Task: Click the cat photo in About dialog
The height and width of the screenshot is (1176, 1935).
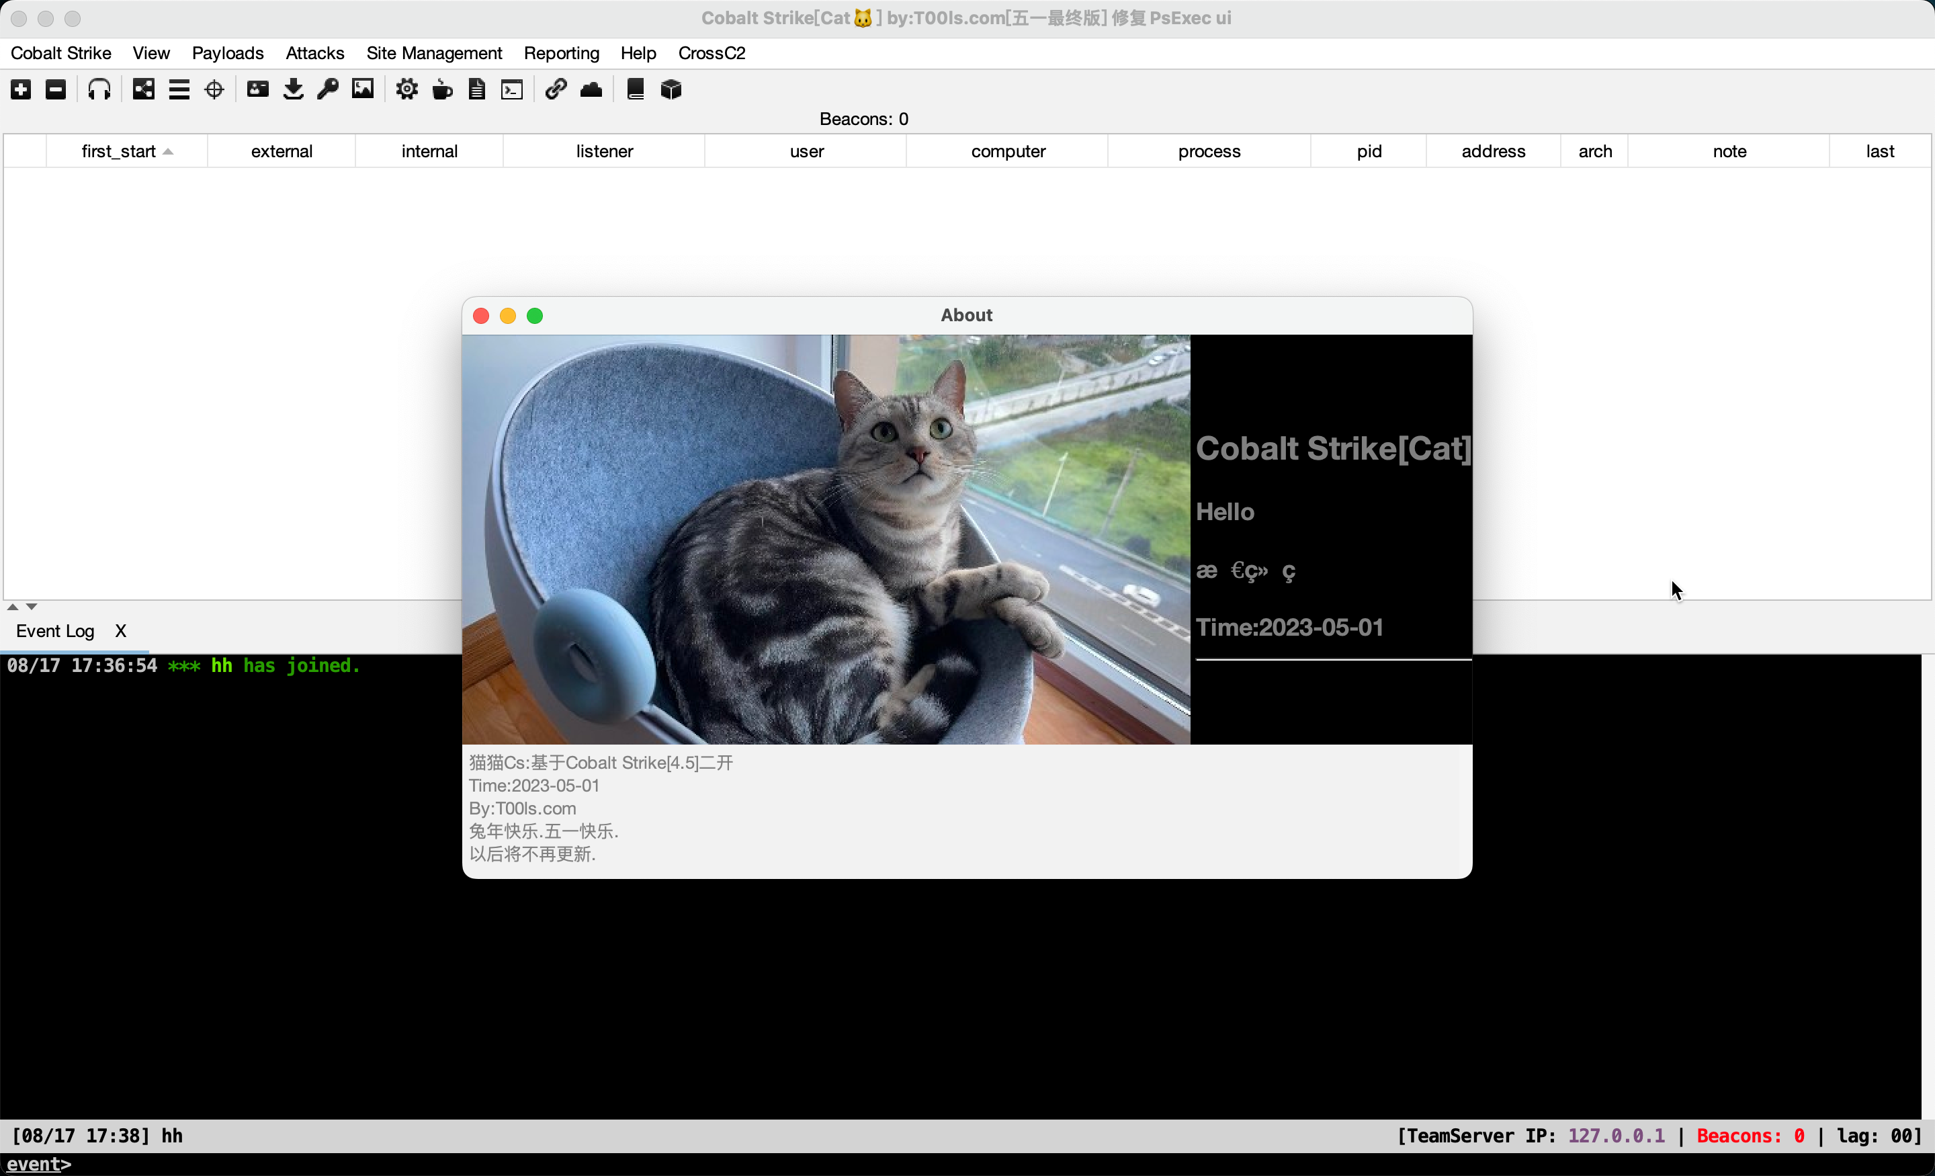Action: click(826, 540)
